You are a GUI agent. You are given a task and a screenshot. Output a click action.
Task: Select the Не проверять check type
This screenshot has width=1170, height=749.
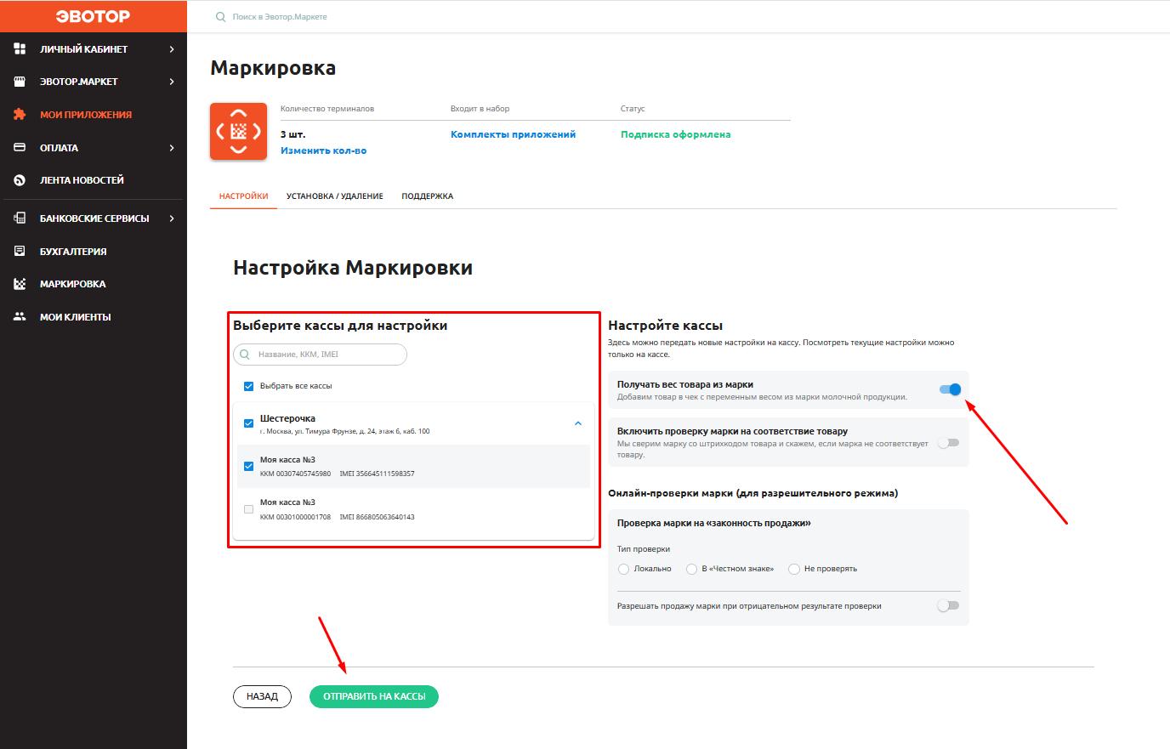point(794,569)
